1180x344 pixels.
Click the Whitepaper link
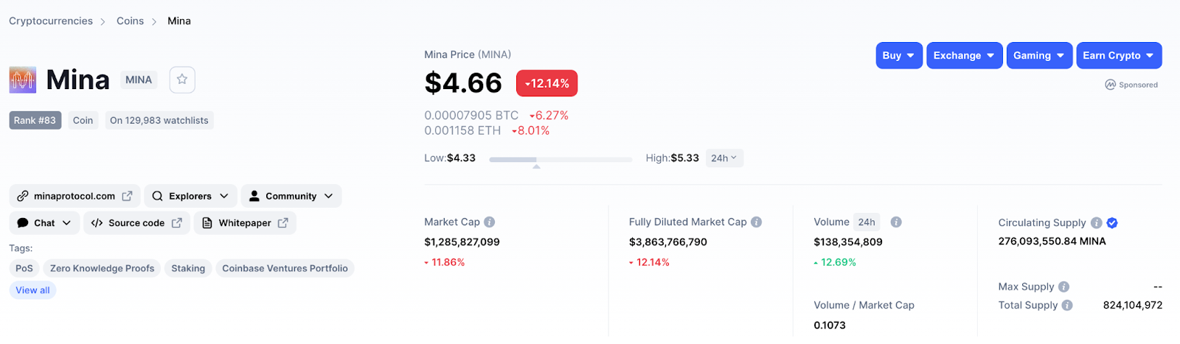(245, 223)
